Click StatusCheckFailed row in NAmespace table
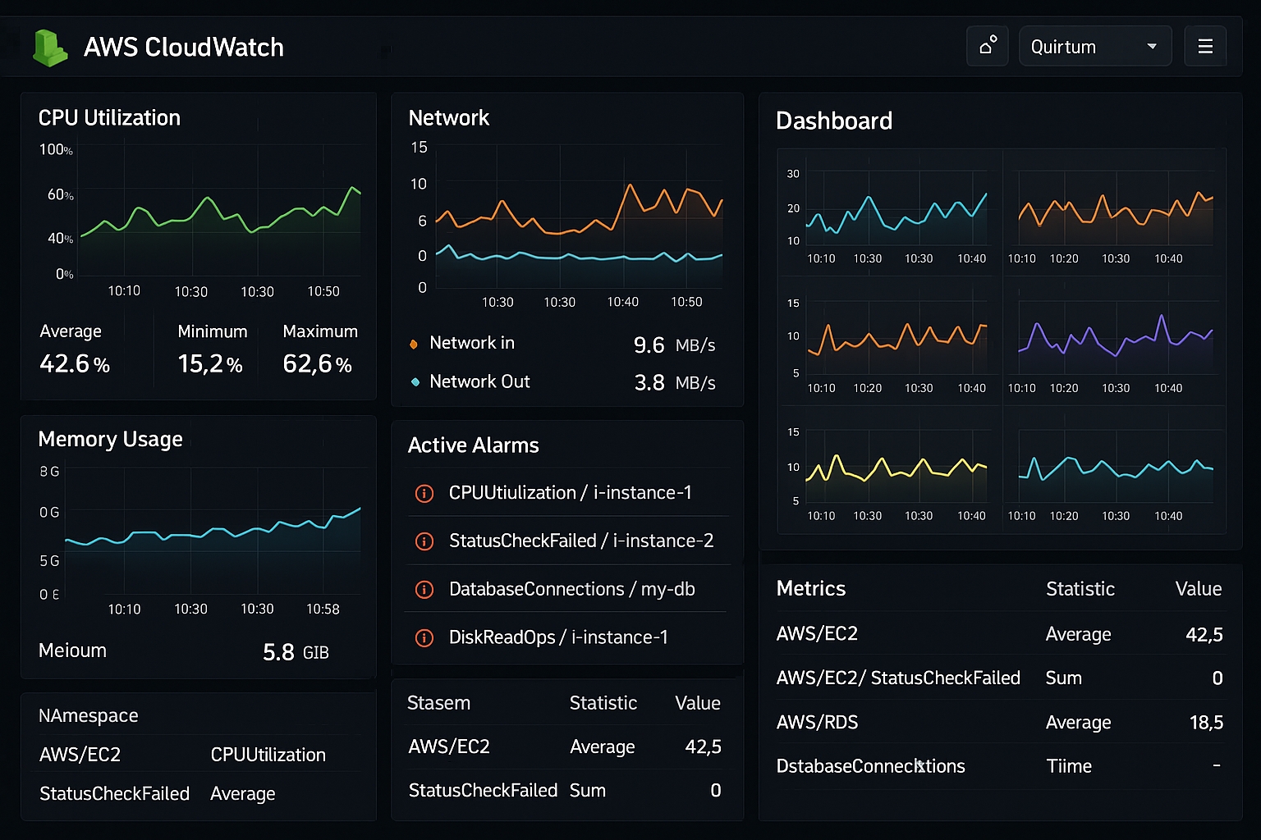The width and height of the screenshot is (1261, 840). (x=198, y=793)
